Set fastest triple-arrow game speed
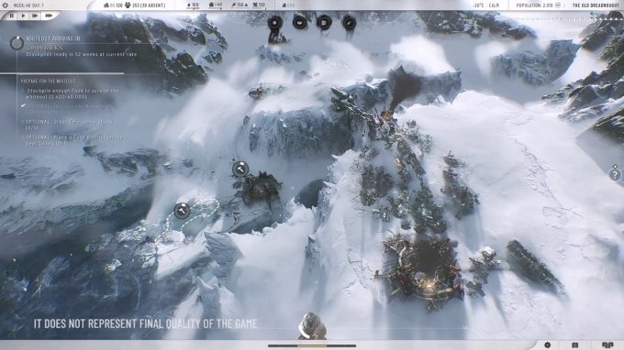 (x=49, y=16)
